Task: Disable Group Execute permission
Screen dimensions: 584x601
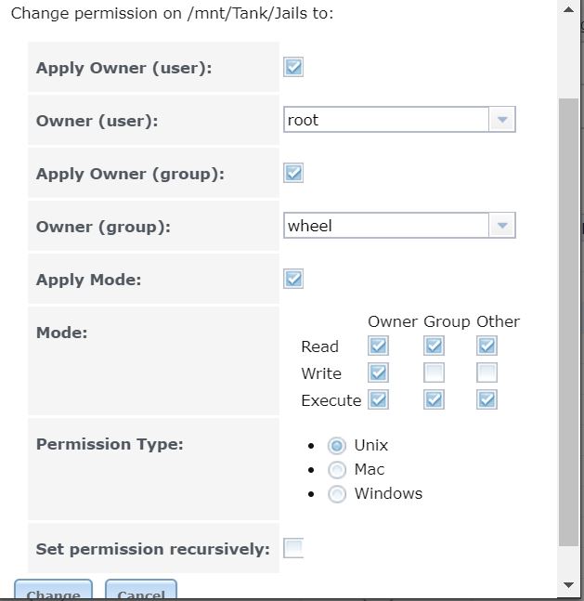Action: click(x=434, y=400)
